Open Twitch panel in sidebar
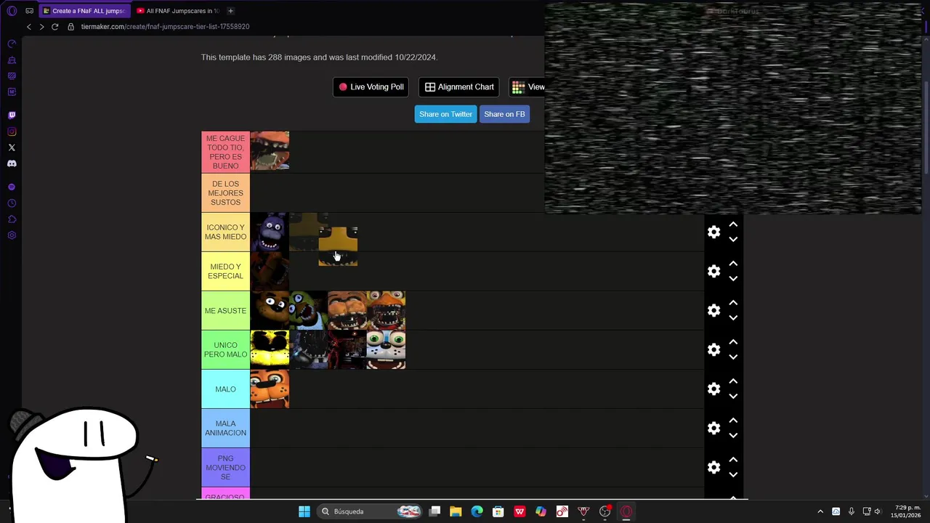Screen dimensions: 930x523 click(12, 115)
